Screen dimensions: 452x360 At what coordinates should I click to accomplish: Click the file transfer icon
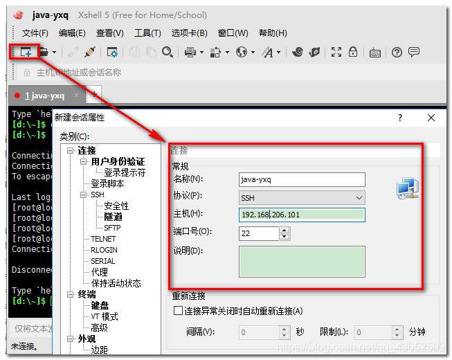[x=215, y=52]
